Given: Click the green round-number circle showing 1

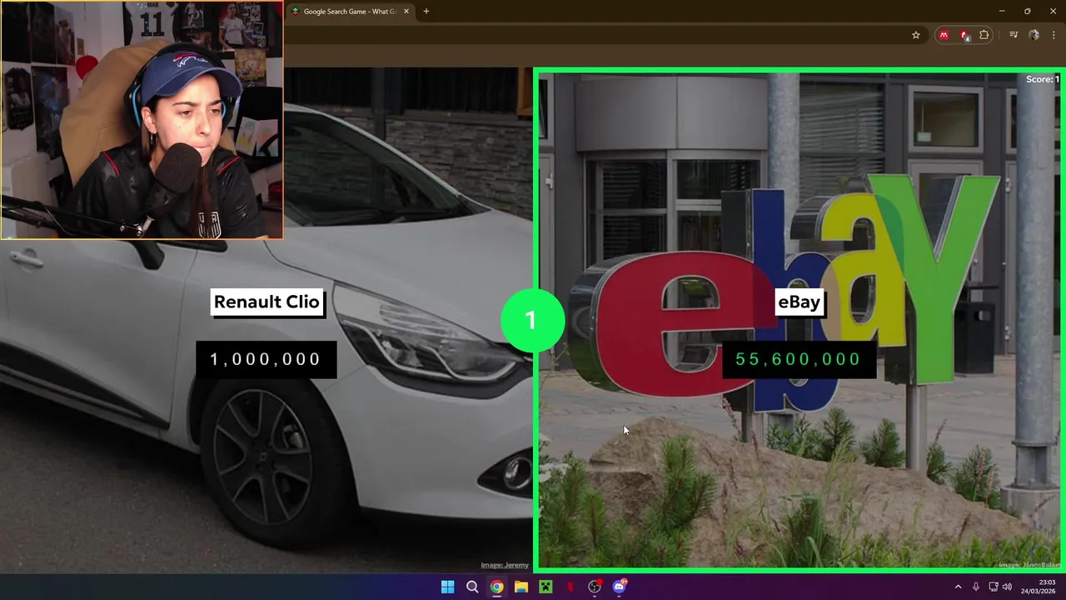Looking at the screenshot, I should point(533,320).
